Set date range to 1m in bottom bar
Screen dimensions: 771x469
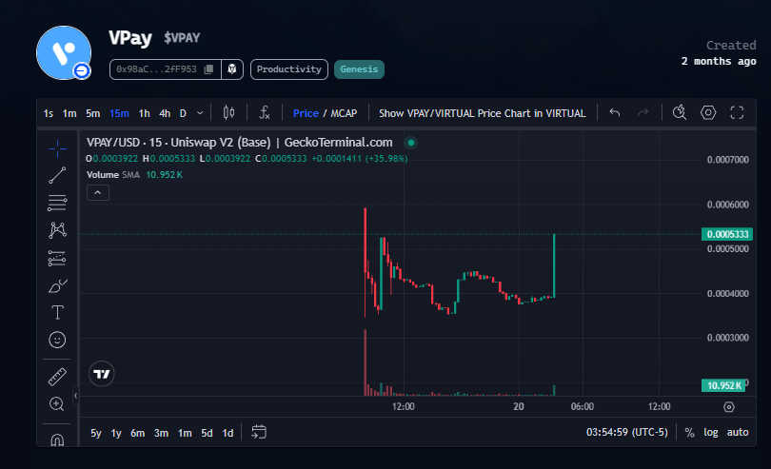185,433
